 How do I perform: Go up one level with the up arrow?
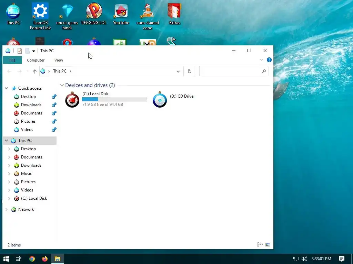point(35,71)
